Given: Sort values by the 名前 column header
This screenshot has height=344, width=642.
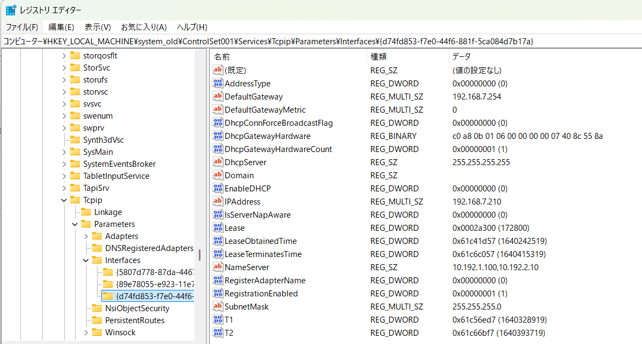Looking at the screenshot, I should [x=222, y=56].
